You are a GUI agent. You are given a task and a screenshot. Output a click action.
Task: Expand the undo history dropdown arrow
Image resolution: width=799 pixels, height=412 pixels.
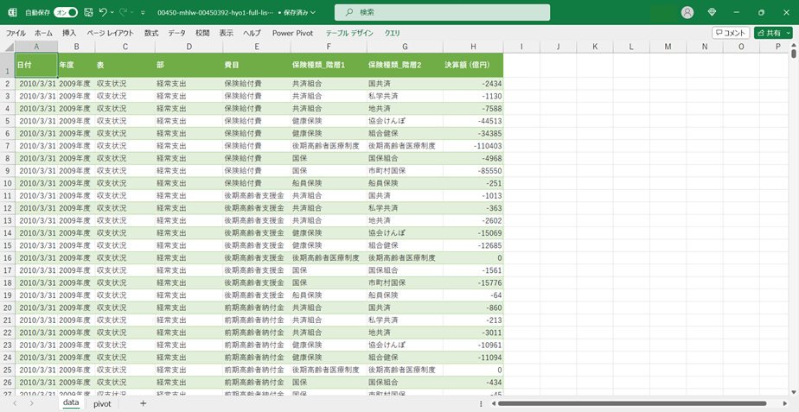[113, 13]
